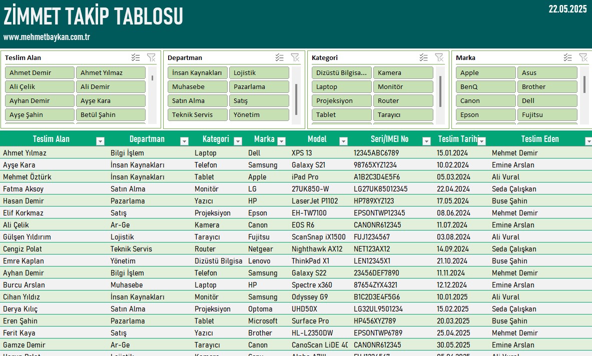Viewport: 592px width, 356px height.
Task: Filter by İnsan Kaynakları department slicer
Action: [198, 73]
